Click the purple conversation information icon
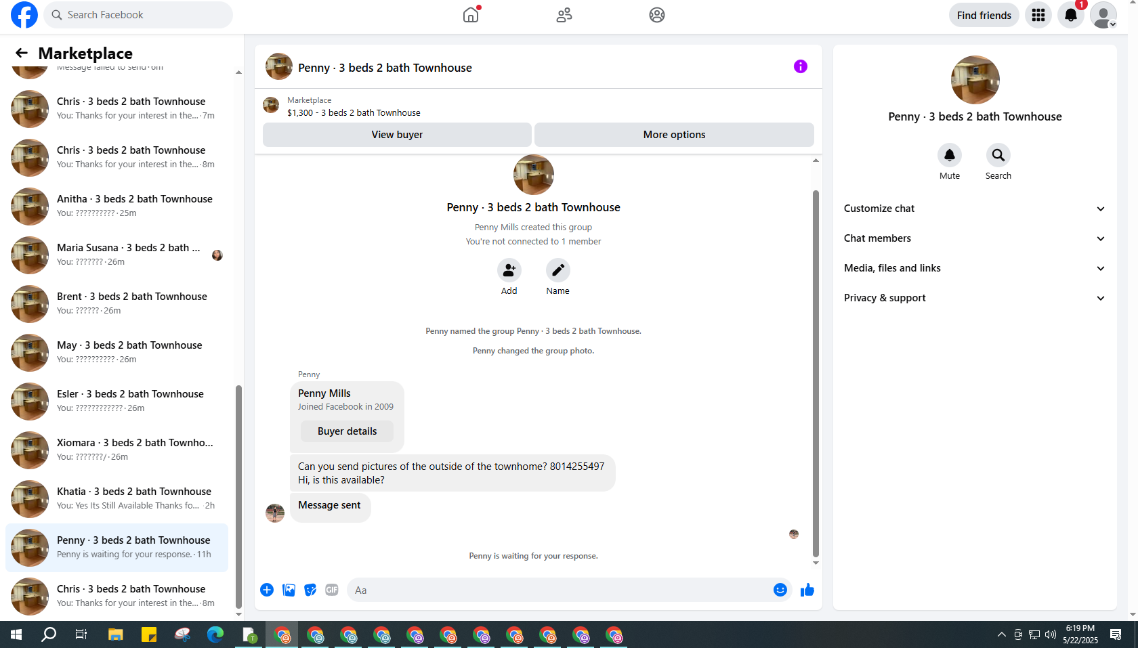The image size is (1138, 648). click(801, 66)
